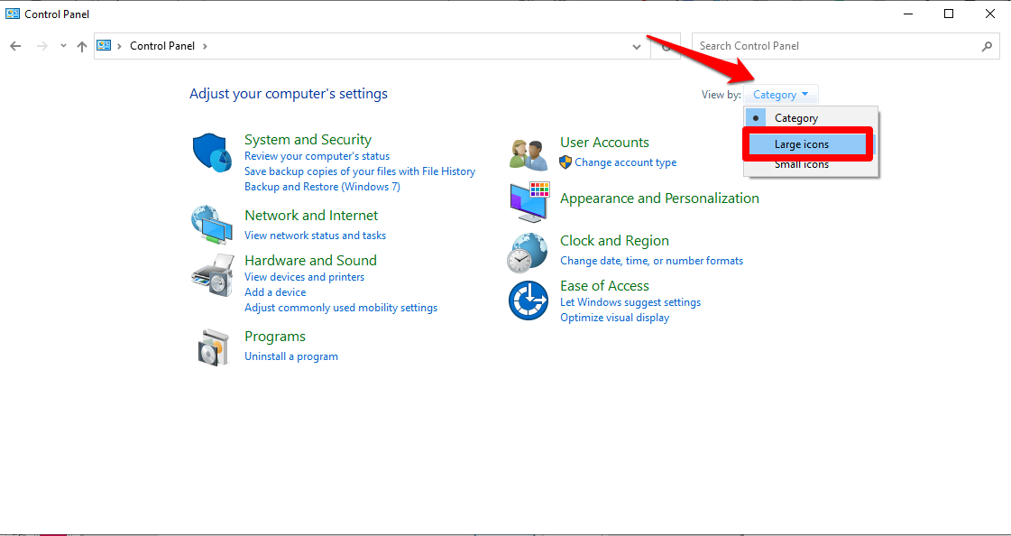Switch to Small icons view
1011x536 pixels.
[802, 164]
